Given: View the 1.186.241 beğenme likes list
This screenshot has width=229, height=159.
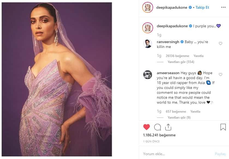Looking at the screenshot, I should (x=159, y=135).
